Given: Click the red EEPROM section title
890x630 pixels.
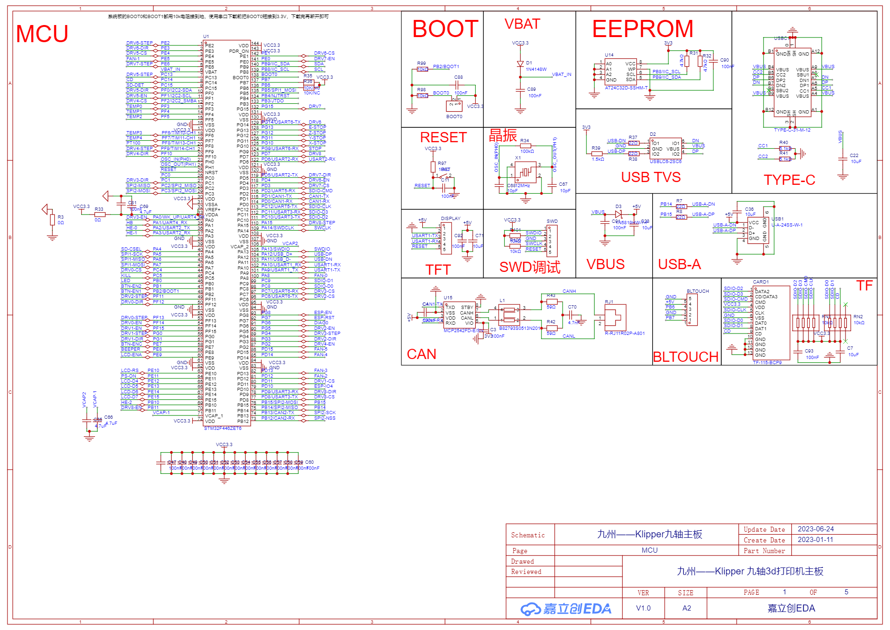Looking at the screenshot, I should pos(642,29).
